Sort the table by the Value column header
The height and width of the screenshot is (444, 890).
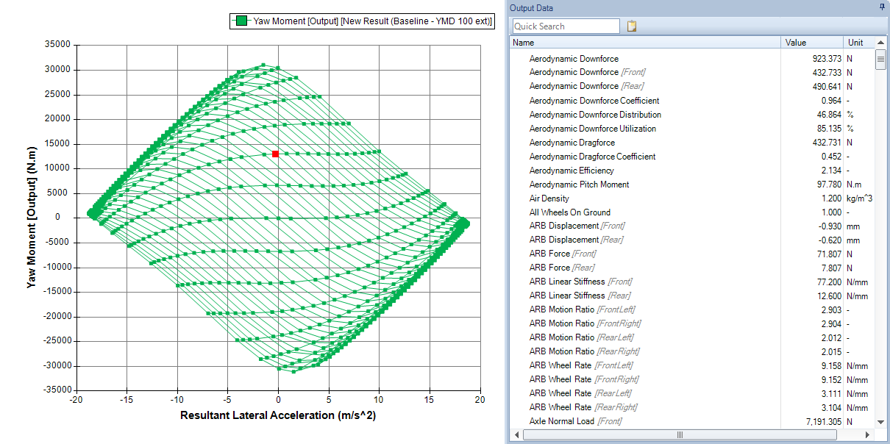(x=812, y=43)
